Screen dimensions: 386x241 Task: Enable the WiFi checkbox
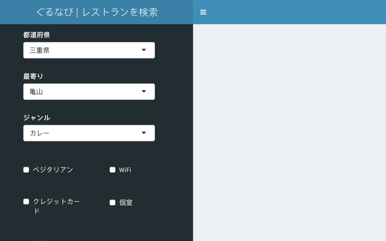tap(112, 170)
